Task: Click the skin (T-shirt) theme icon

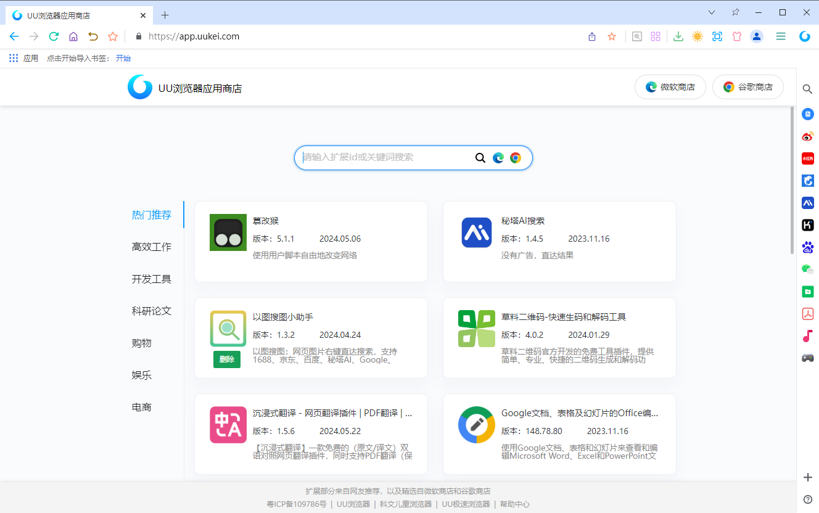Action: 736,36
